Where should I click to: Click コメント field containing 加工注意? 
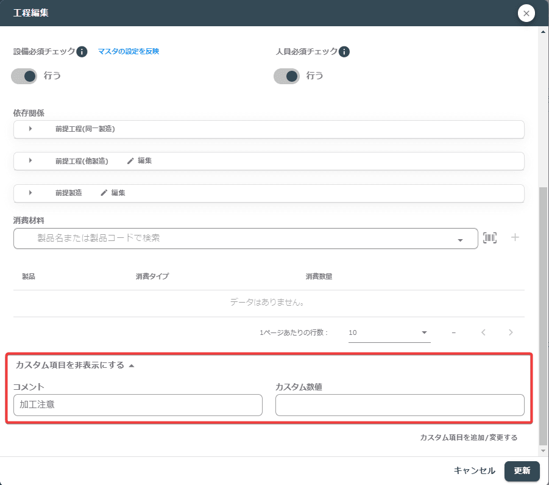pos(138,405)
